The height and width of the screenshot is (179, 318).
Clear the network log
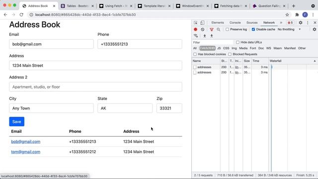tap(203, 29)
